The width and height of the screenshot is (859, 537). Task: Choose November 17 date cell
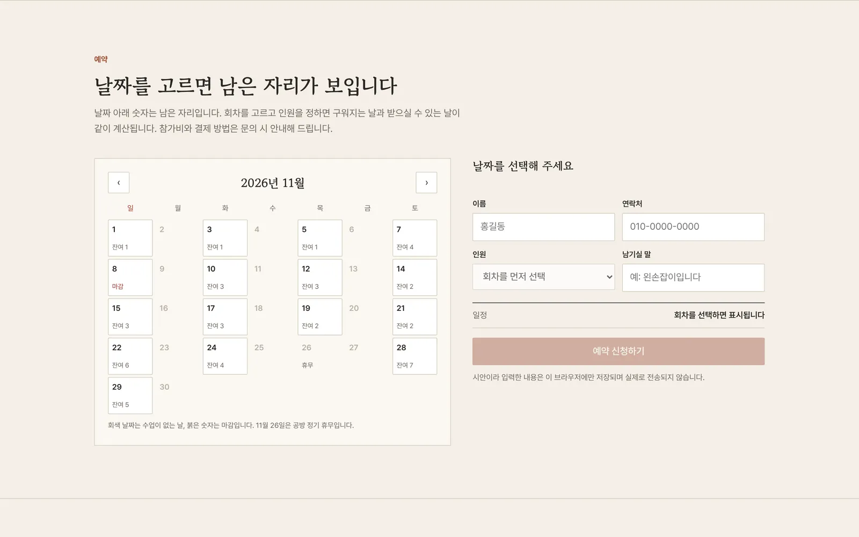pos(225,317)
